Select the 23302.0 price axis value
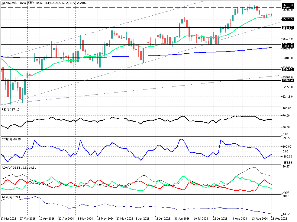The image size is (297, 222). [288, 77]
